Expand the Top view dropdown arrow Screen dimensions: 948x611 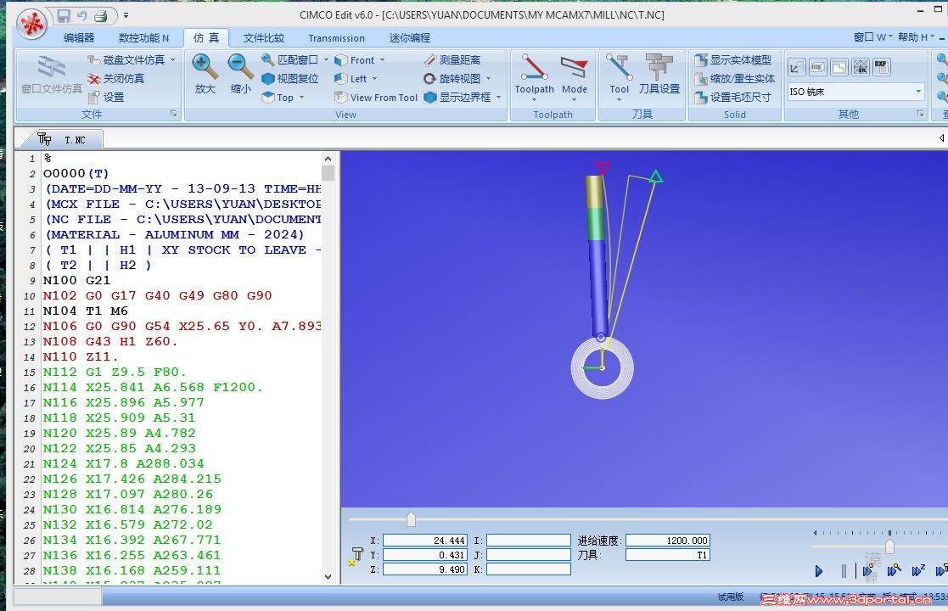[301, 98]
